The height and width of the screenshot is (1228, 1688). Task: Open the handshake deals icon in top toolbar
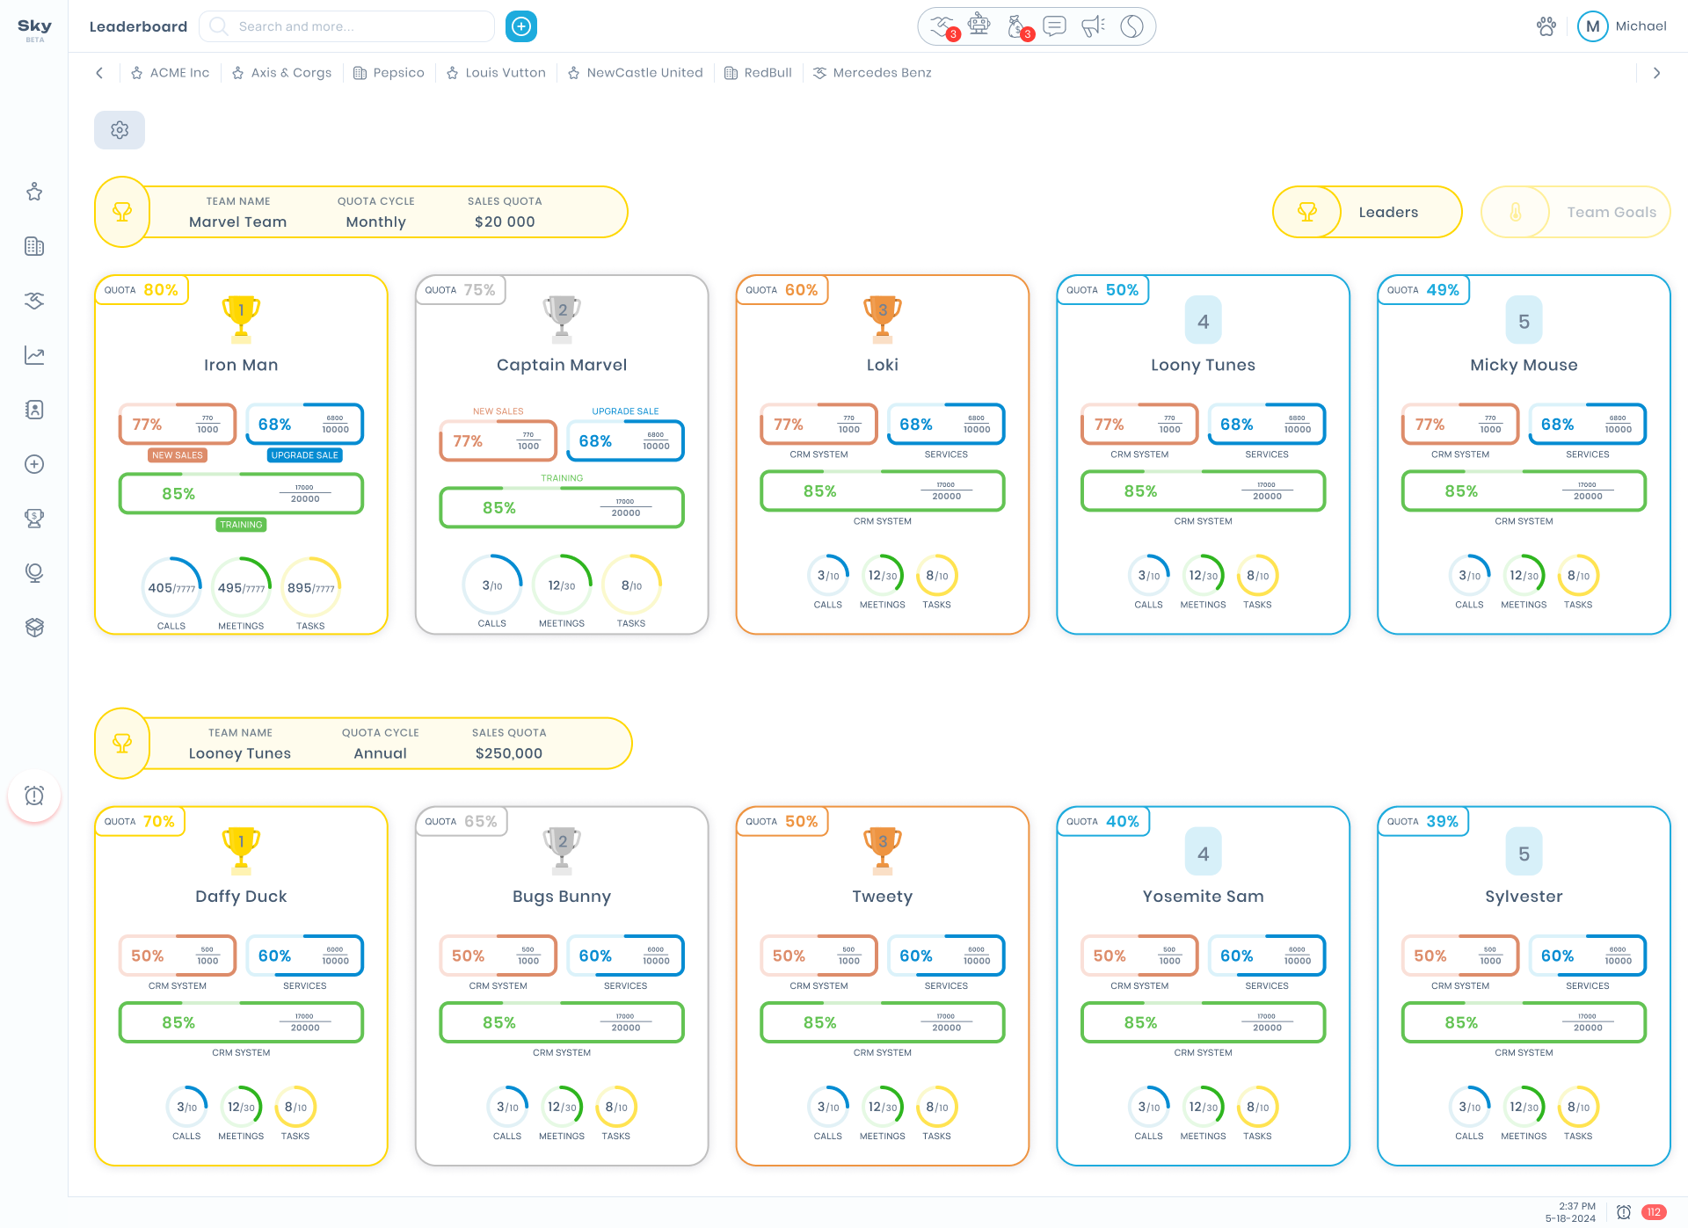tap(943, 25)
